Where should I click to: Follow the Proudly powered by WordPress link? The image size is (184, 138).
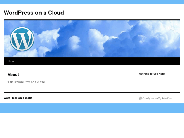tap(157, 98)
